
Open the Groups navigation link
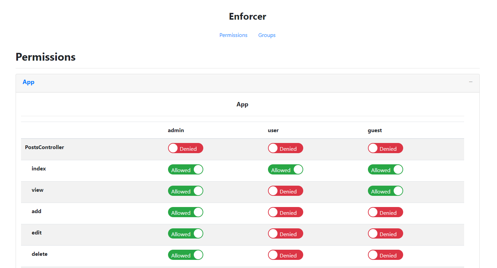(267, 35)
